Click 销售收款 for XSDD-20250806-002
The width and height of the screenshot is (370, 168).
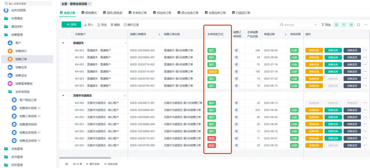[314, 50]
